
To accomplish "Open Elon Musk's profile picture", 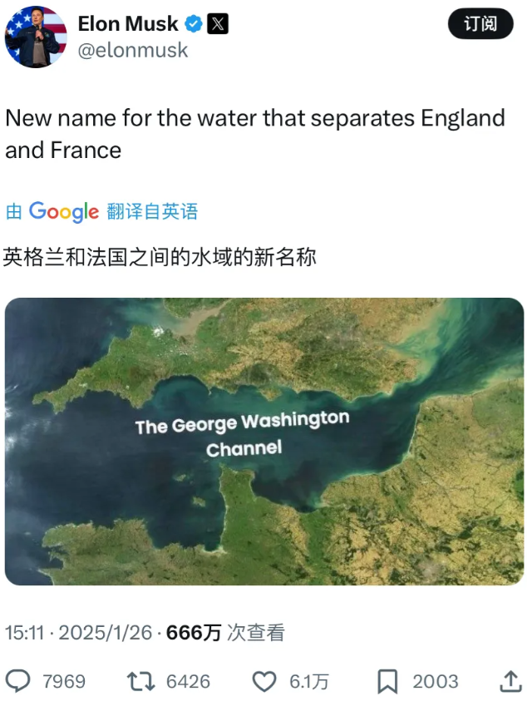I will [36, 37].
